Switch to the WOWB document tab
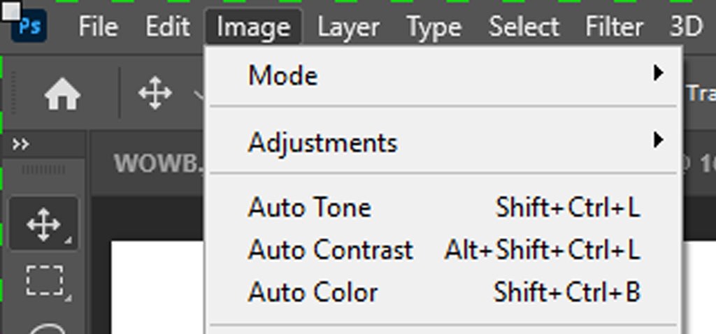This screenshot has height=334, width=716. [x=158, y=163]
